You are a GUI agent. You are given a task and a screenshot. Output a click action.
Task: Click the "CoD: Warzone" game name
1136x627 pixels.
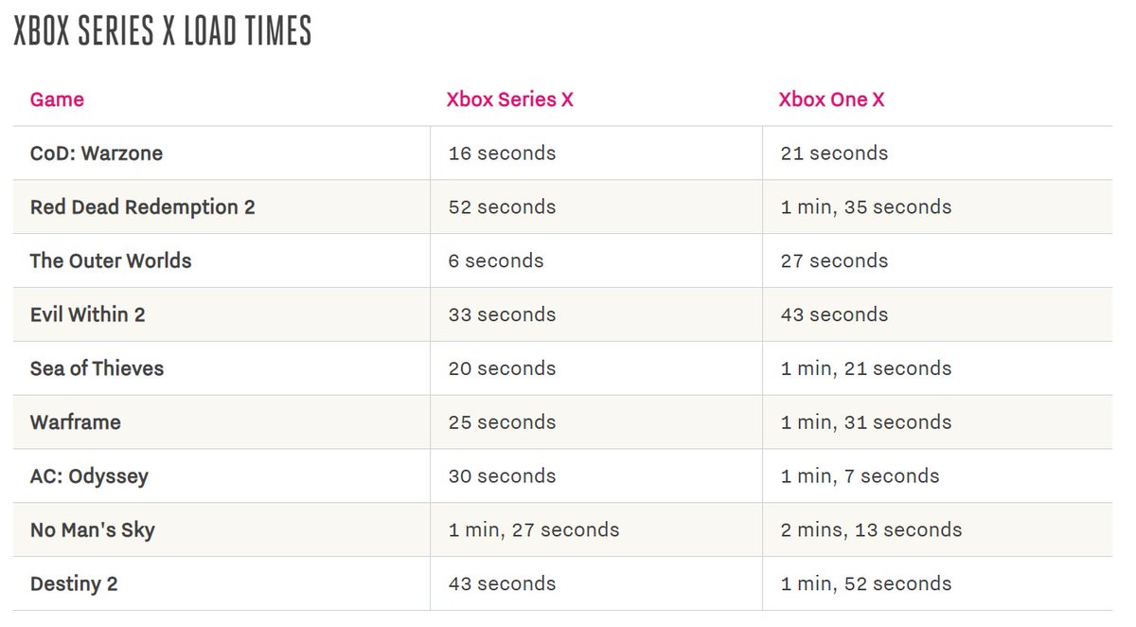[97, 153]
